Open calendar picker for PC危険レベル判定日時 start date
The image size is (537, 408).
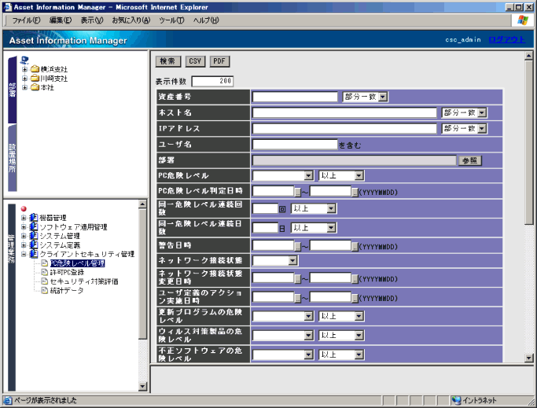tap(298, 191)
